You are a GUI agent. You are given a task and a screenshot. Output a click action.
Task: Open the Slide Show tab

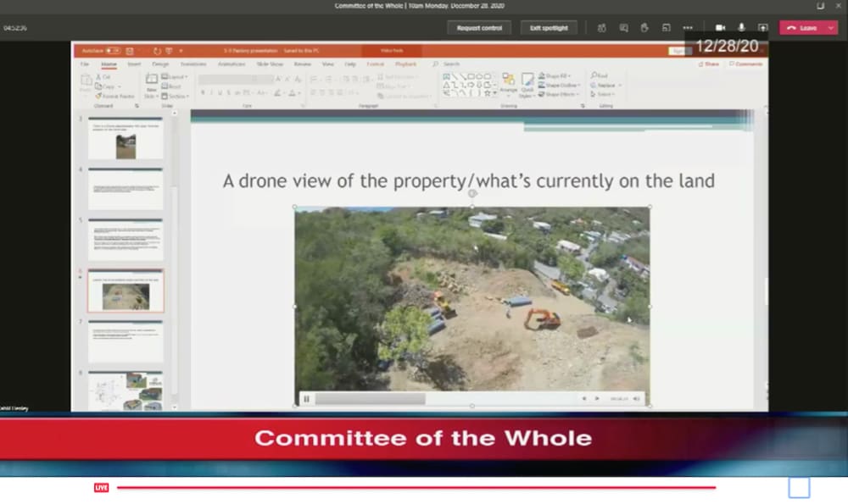pos(270,64)
